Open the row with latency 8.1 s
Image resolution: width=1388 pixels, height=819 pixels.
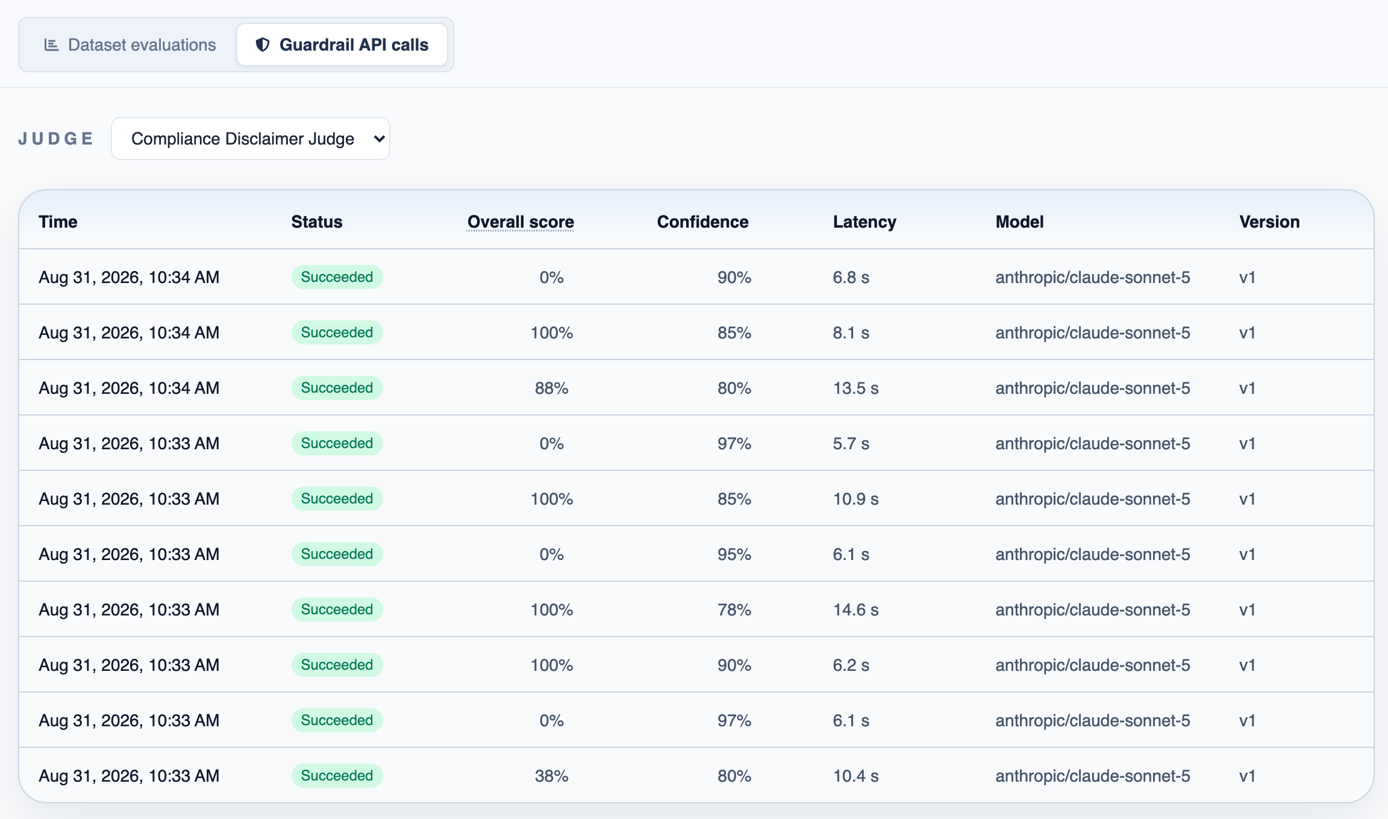coord(696,332)
